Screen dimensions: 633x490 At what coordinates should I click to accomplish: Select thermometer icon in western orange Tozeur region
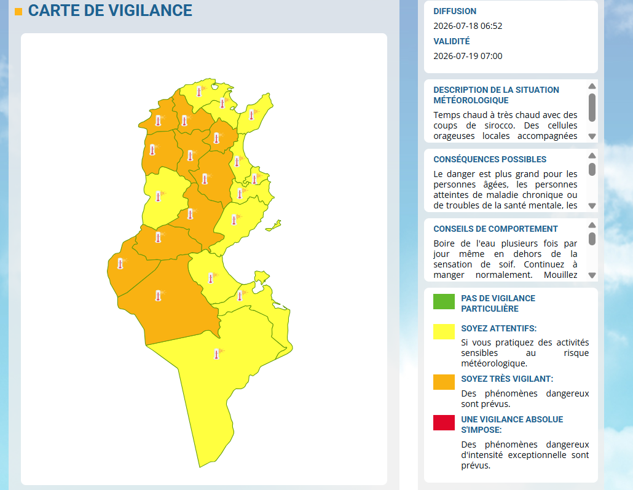click(x=120, y=263)
